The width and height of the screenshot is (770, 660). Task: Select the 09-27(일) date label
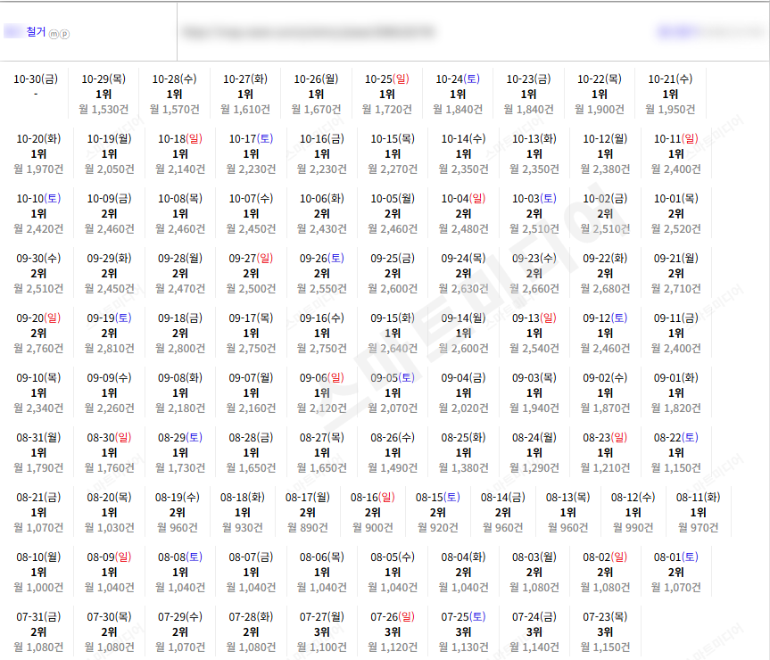coord(251,259)
